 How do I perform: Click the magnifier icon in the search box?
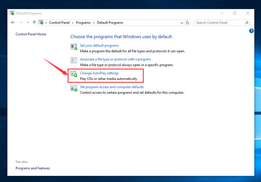point(247,23)
